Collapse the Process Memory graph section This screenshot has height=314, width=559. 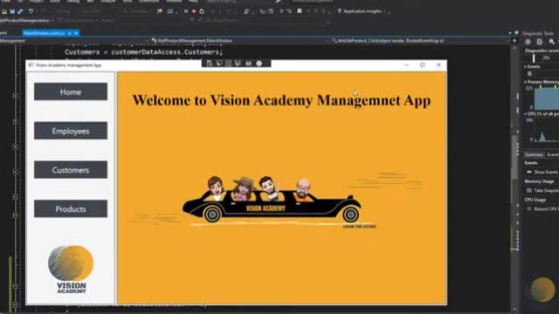click(x=526, y=82)
